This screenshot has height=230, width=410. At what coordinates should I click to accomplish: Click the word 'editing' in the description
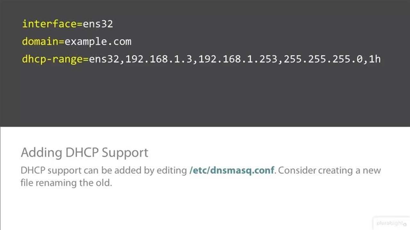pyautogui.click(x=171, y=171)
